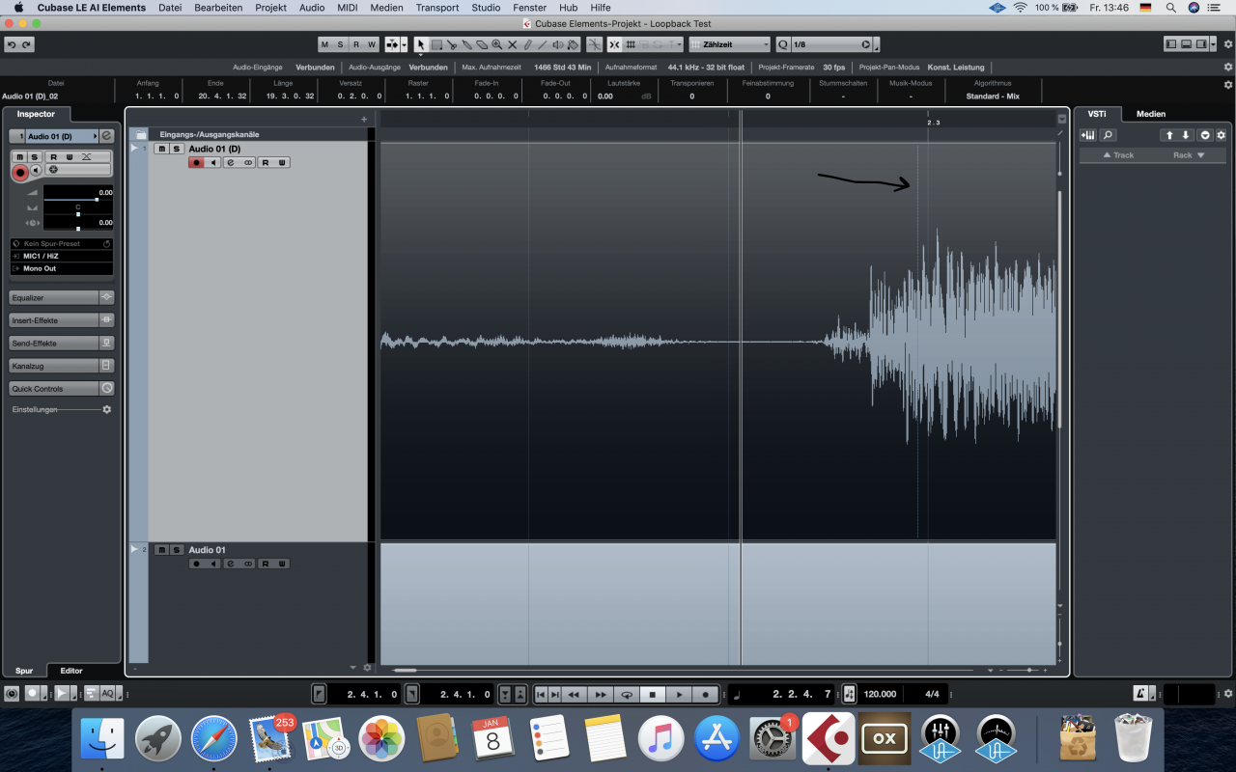Switch to the Editor tab
1236x772 pixels.
coord(71,671)
